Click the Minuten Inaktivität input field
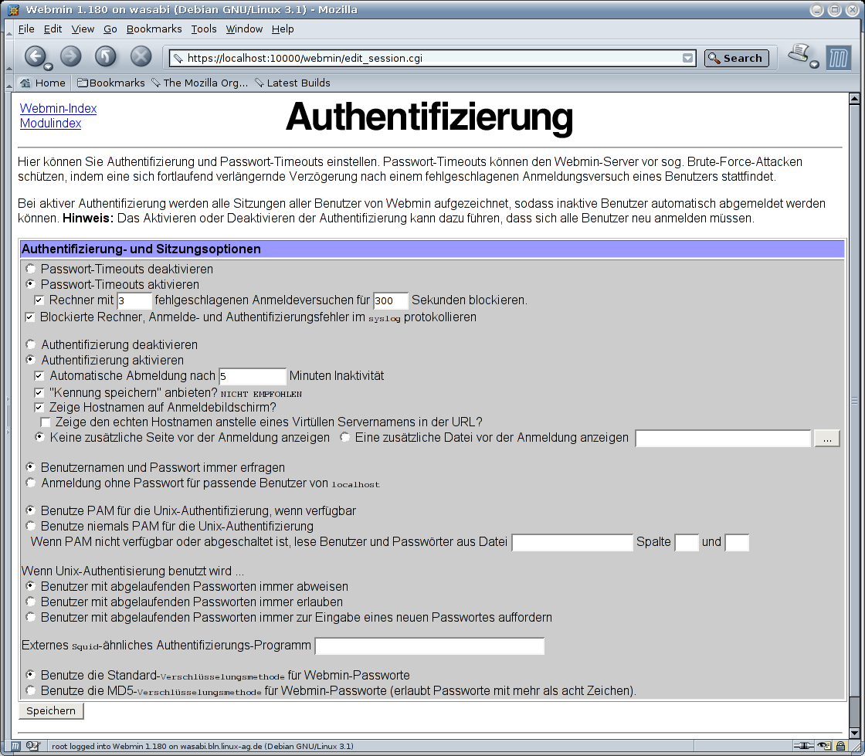Image resolution: width=865 pixels, height=756 pixels. [x=253, y=376]
